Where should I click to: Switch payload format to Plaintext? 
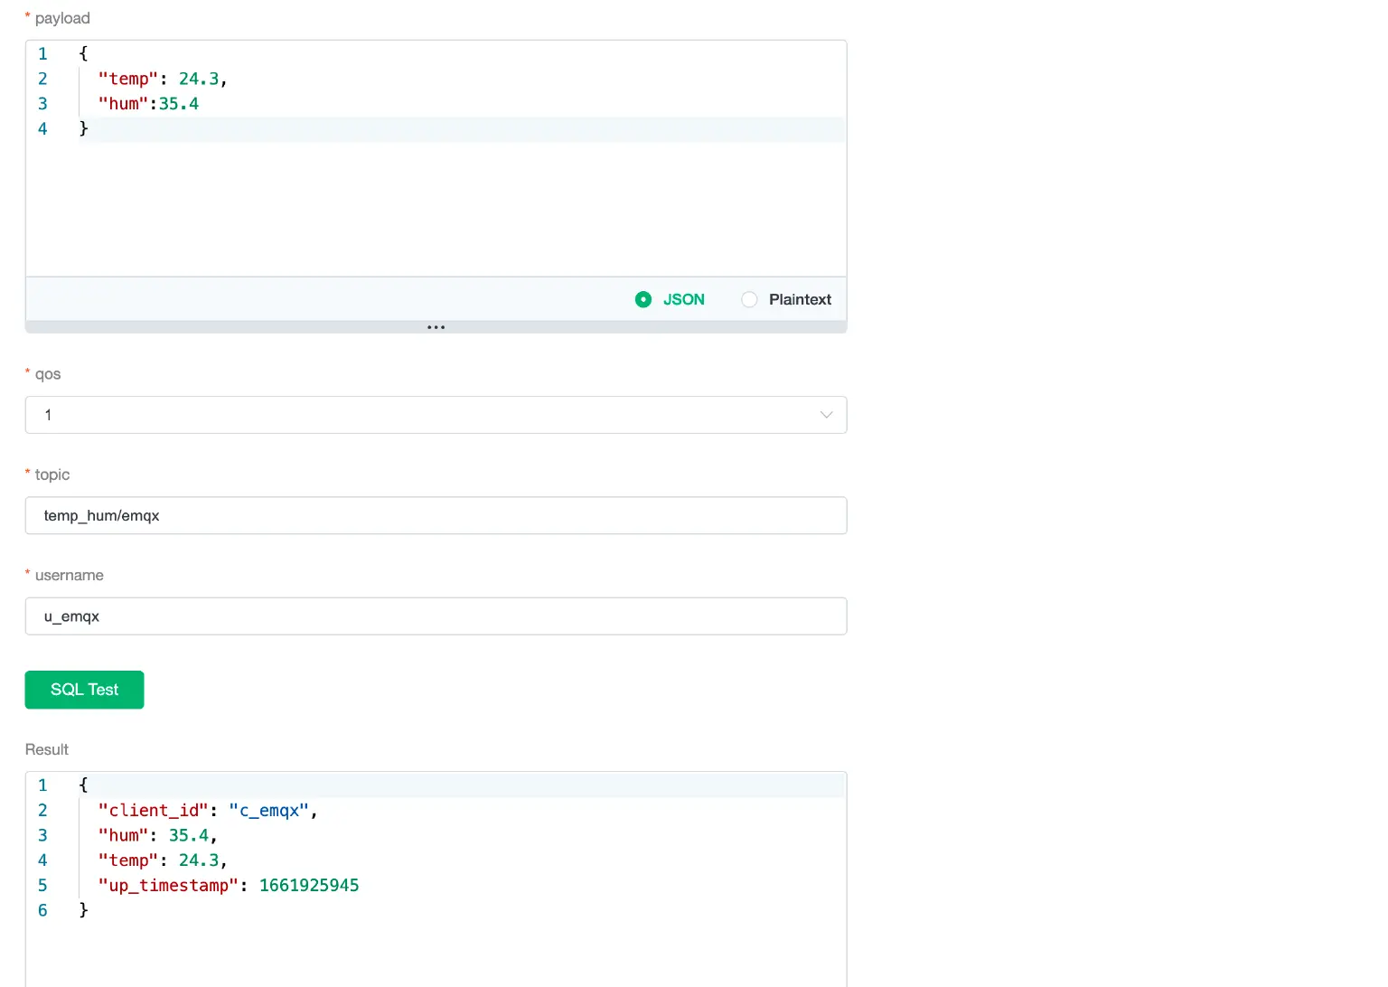(749, 299)
